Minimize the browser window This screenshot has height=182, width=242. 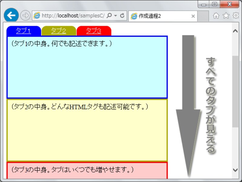[x=204, y=4]
